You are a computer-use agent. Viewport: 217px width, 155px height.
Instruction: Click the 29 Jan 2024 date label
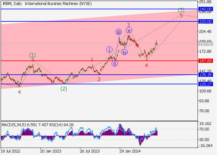coord(130,151)
